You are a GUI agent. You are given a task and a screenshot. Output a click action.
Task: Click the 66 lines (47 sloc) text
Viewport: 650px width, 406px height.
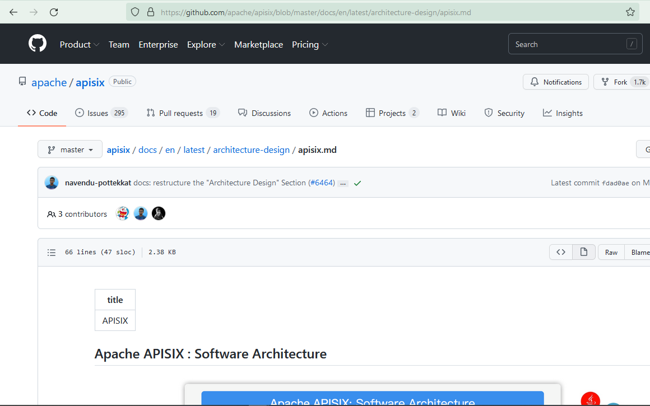(x=100, y=252)
